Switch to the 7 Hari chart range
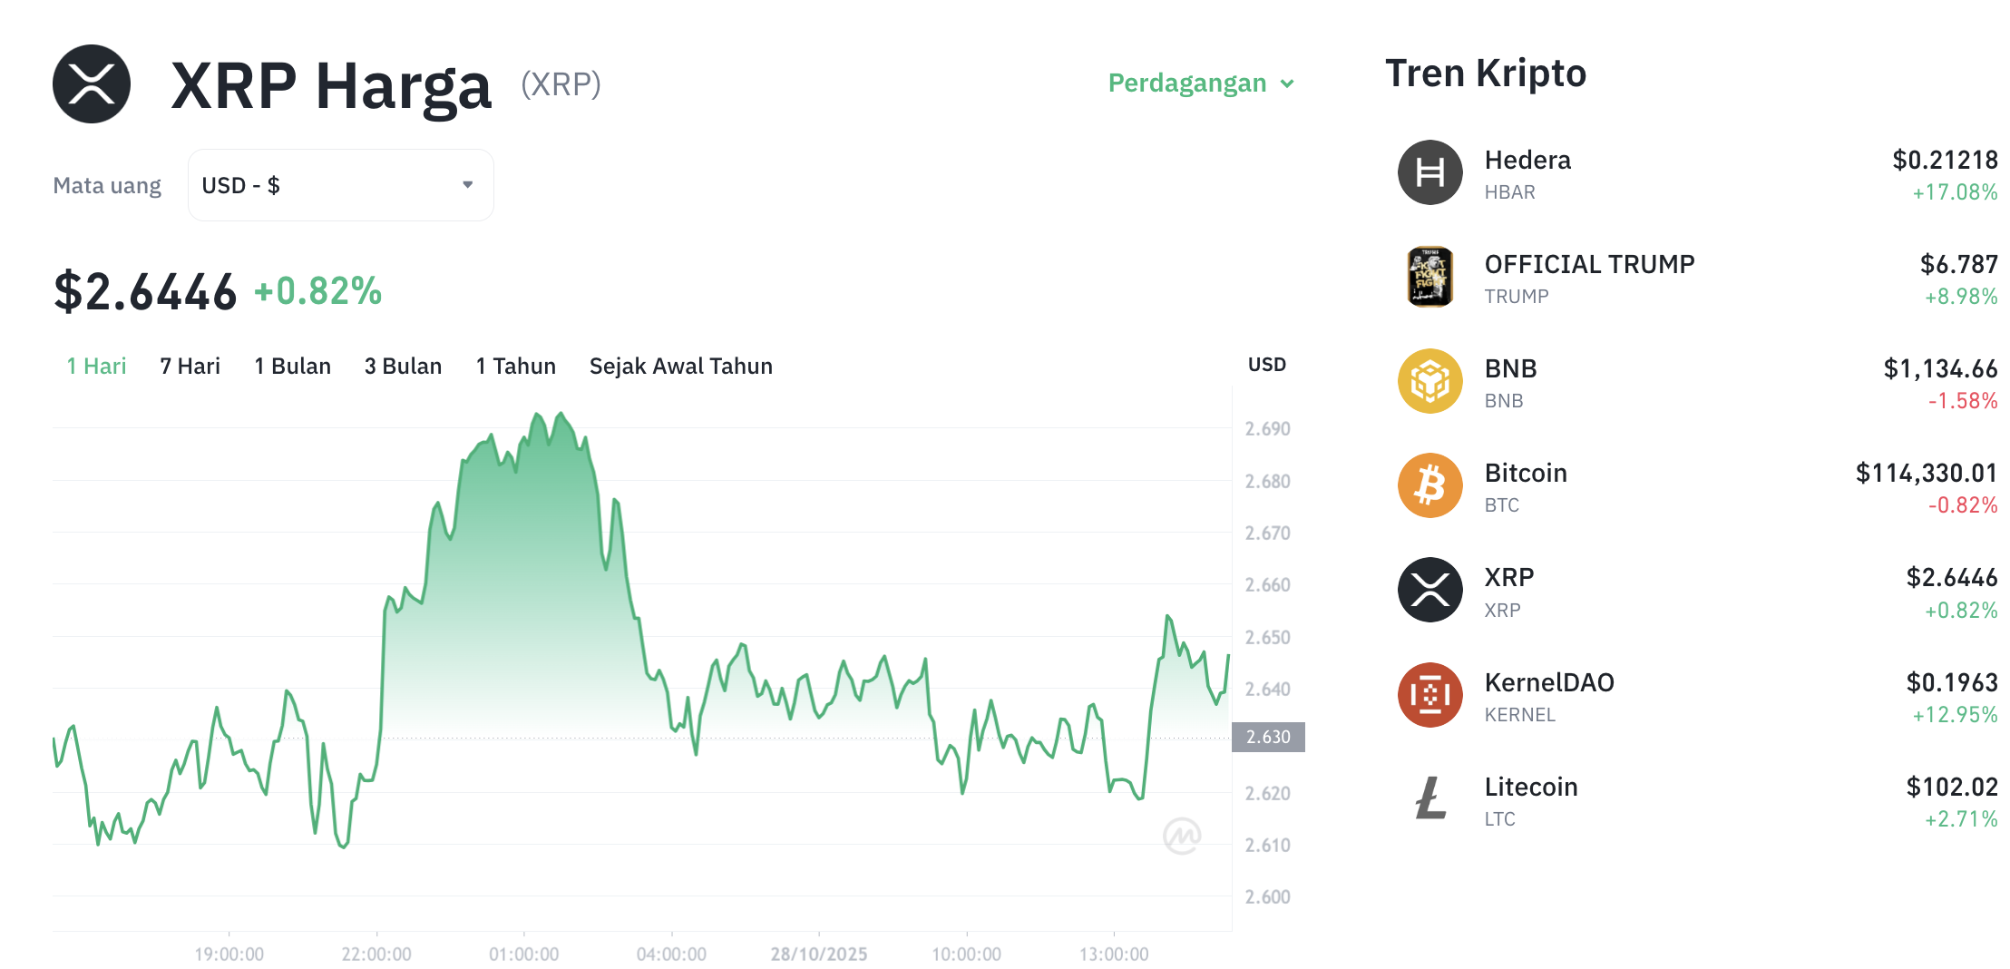This screenshot has width=2010, height=969. pyautogui.click(x=190, y=366)
